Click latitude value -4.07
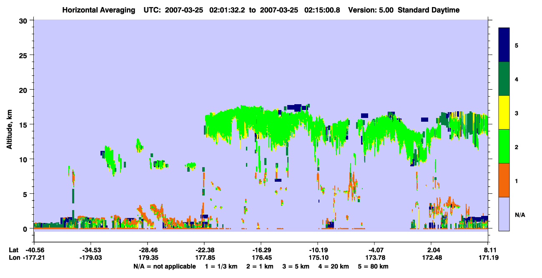542x278 pixels. click(x=374, y=250)
